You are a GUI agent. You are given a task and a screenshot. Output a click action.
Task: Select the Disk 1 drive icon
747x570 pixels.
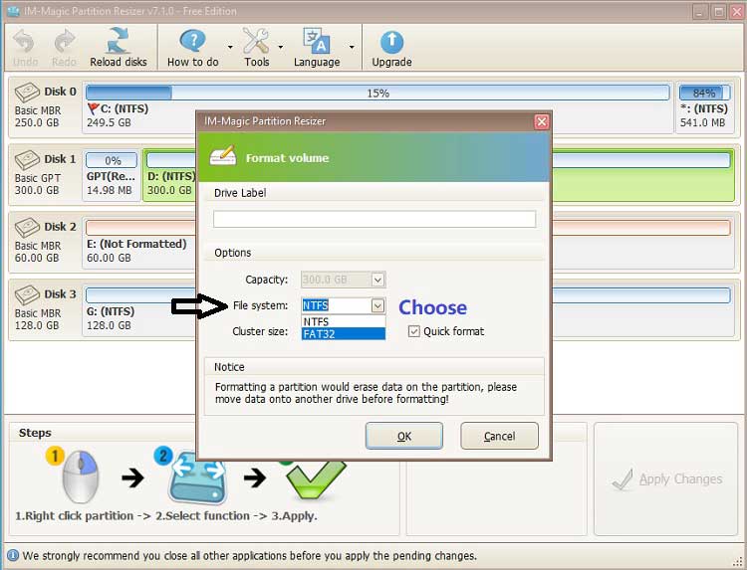pyautogui.click(x=27, y=160)
